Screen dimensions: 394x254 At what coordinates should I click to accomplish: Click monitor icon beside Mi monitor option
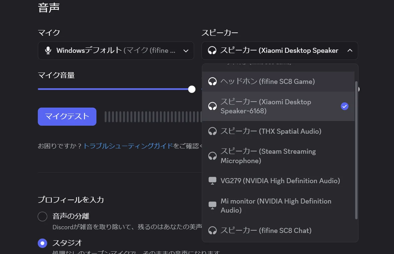(212, 205)
